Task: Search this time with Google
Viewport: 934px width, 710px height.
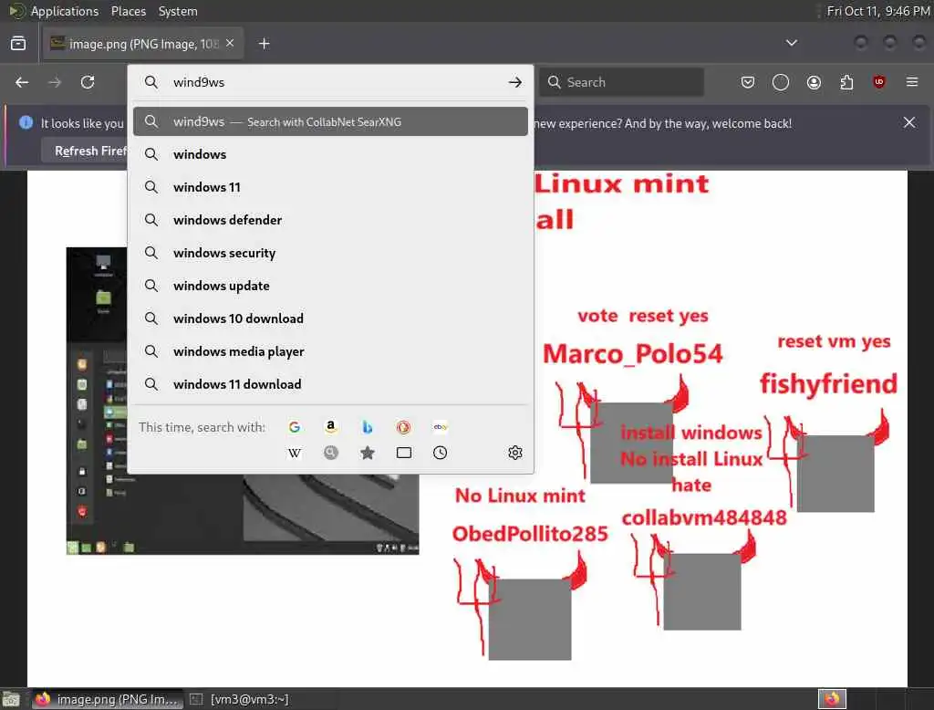Action: 295,427
